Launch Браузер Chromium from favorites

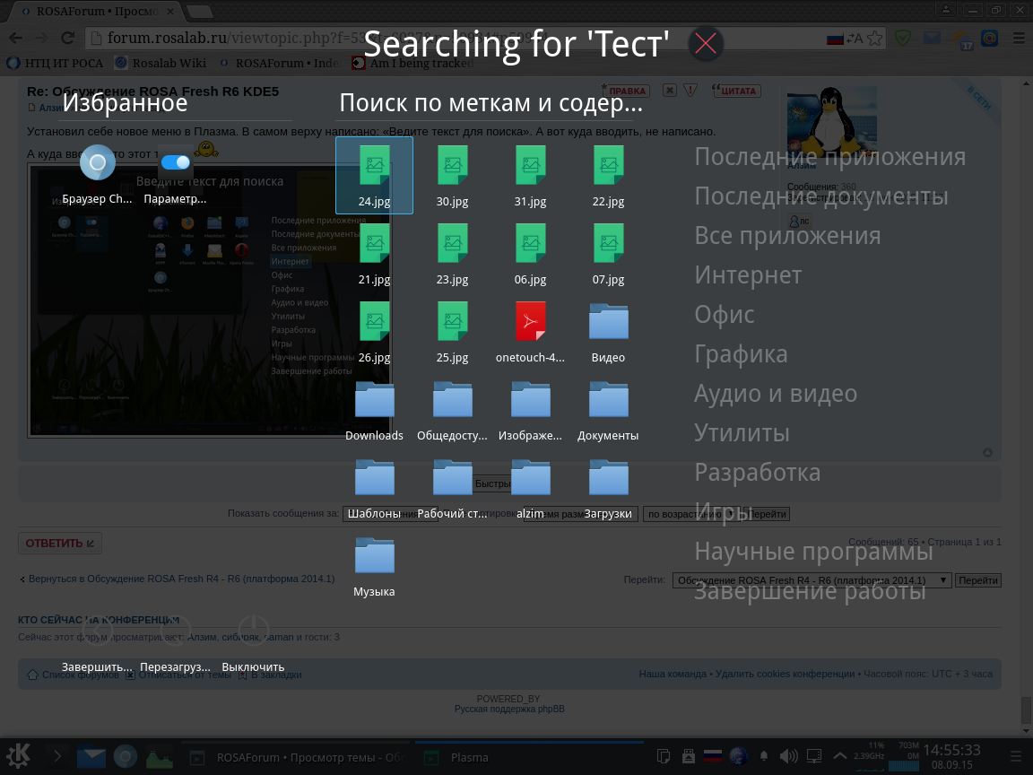(x=98, y=174)
